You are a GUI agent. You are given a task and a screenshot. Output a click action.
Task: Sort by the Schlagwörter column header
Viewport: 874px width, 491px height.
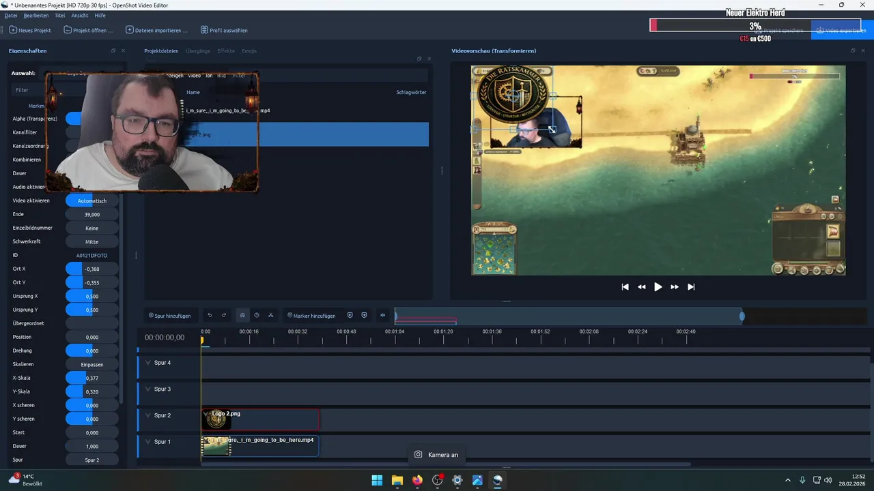point(411,92)
